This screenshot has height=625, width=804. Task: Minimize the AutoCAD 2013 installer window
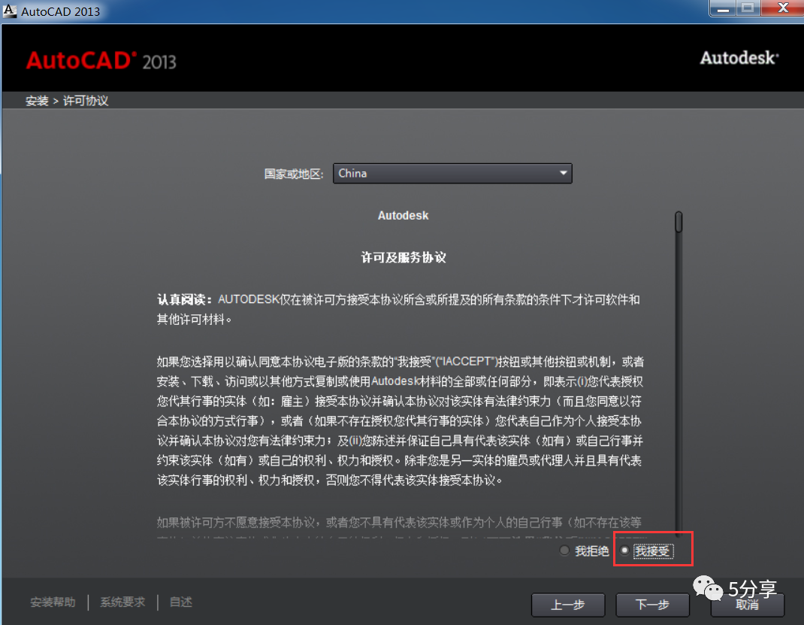pos(723,8)
